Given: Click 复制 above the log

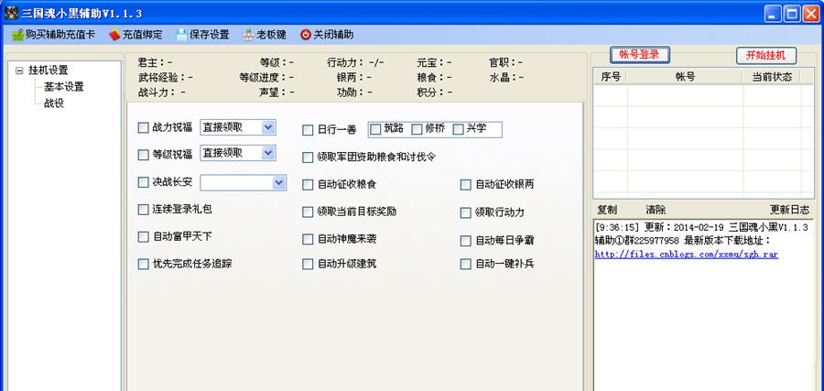Looking at the screenshot, I should point(607,210).
